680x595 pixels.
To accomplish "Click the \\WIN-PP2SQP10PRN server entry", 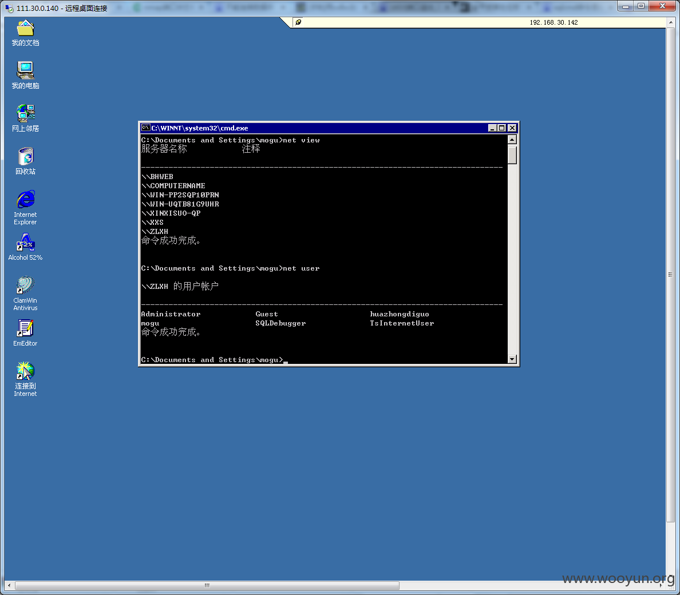I will pos(180,195).
